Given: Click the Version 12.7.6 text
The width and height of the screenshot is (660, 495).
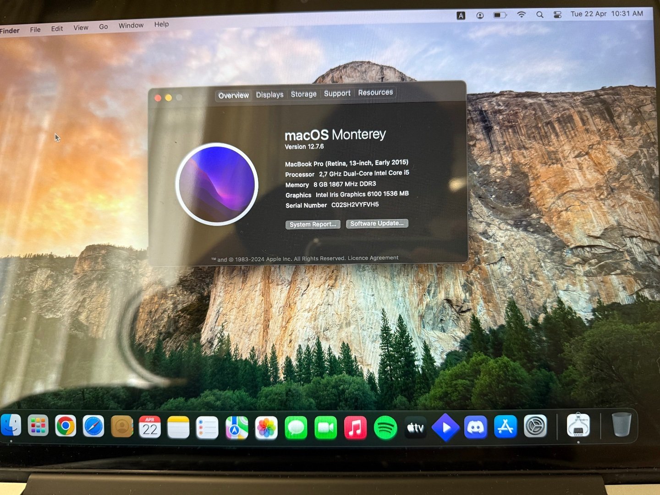Looking at the screenshot, I should pyautogui.click(x=304, y=147).
